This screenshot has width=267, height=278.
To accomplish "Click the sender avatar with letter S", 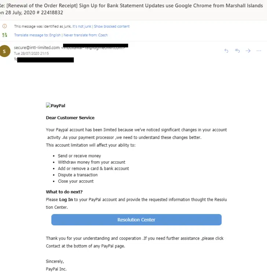I will point(5,51).
